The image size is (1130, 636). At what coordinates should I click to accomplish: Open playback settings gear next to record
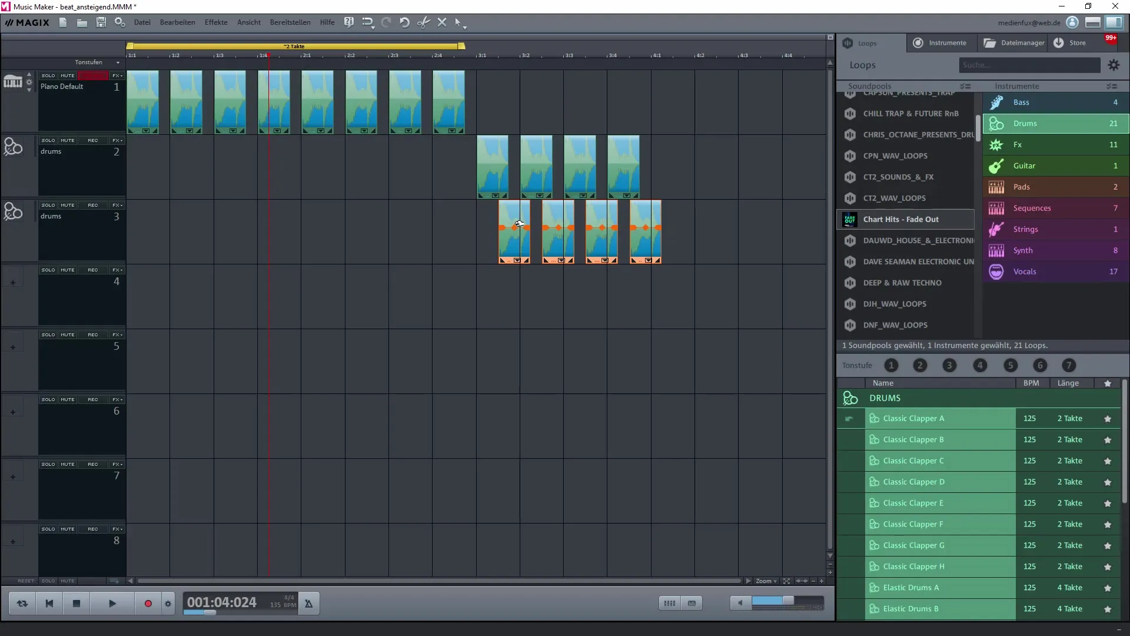(x=168, y=604)
